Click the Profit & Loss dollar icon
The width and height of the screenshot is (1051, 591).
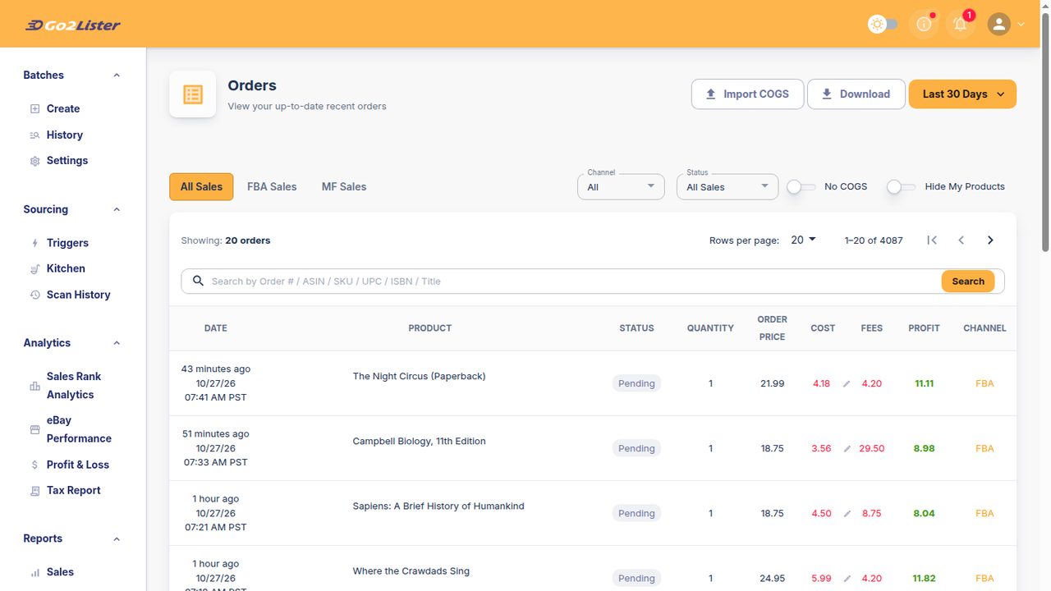tap(34, 465)
